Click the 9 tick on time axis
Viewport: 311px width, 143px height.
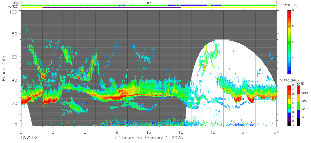pyautogui.click(x=117, y=132)
